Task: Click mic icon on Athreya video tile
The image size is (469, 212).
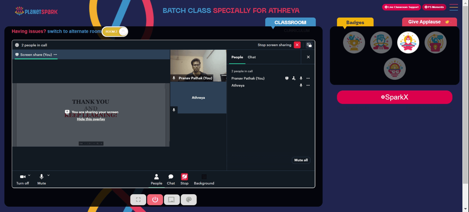Action: click(174, 110)
